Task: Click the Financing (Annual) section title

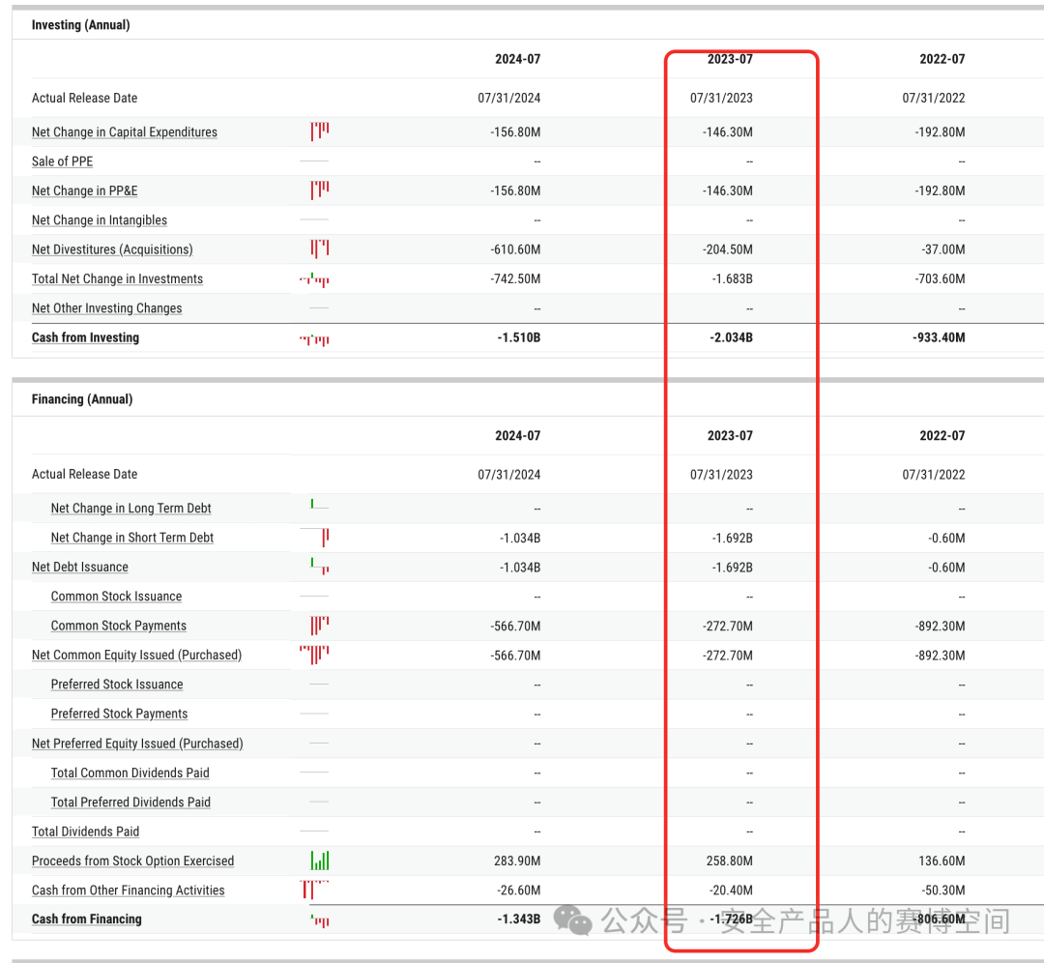Action: (x=82, y=399)
